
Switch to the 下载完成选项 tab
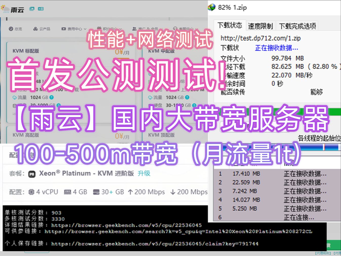click(x=297, y=26)
